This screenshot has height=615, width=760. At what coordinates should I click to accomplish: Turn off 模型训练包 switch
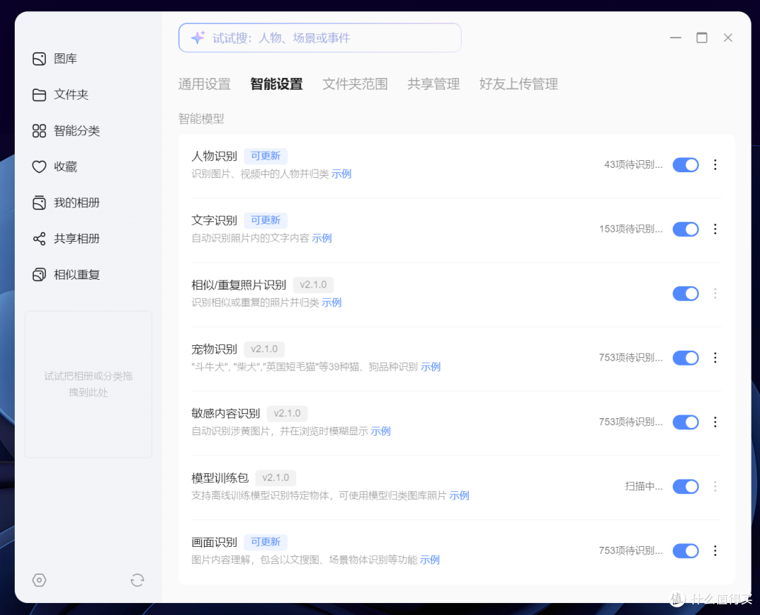coord(685,486)
